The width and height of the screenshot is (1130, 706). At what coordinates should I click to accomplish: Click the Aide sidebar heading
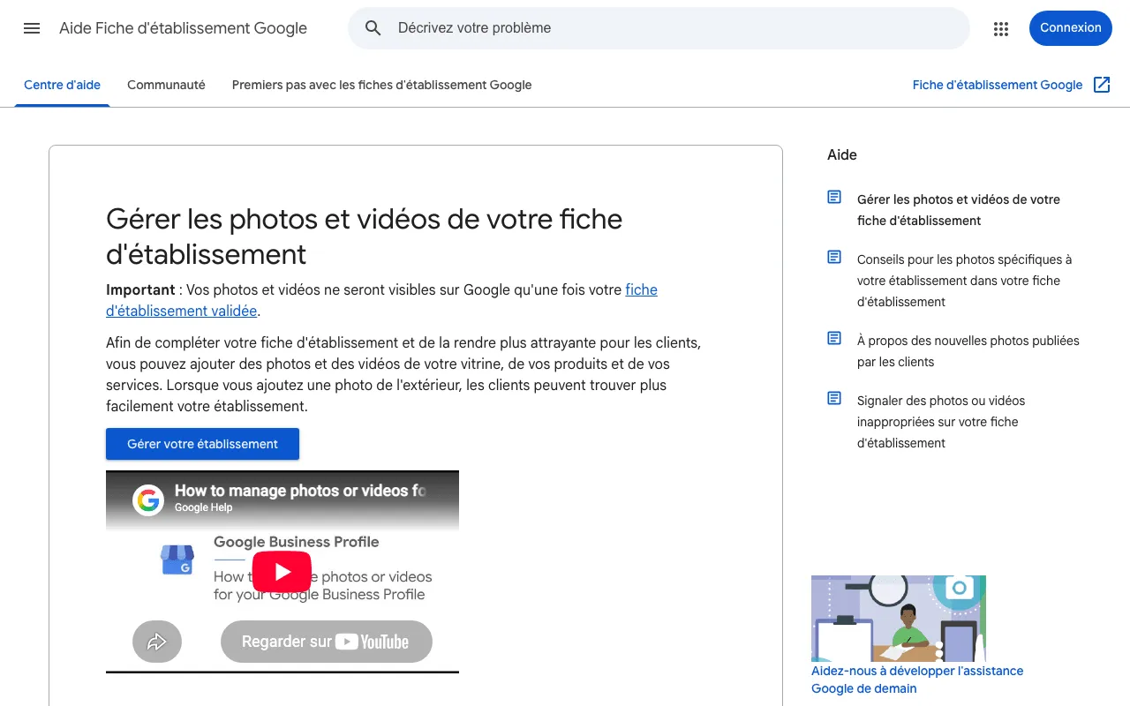point(842,154)
